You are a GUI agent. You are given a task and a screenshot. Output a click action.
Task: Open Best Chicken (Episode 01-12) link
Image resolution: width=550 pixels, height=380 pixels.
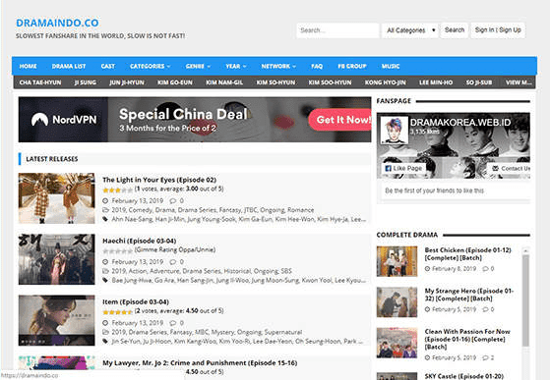point(468,254)
